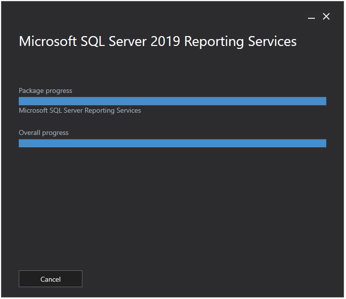
Task: Click the year 2019 in the heading
Action: click(x=165, y=42)
